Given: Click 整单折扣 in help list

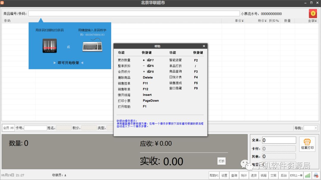Looking at the screenshot, I should pyautogui.click(x=124, y=66).
